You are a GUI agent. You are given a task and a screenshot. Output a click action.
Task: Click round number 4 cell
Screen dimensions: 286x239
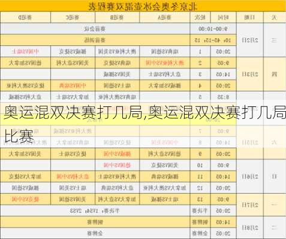pyautogui.click(x=200, y=85)
